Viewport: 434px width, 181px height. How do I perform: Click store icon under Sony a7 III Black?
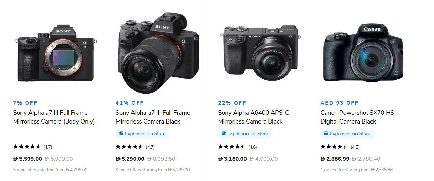(121, 134)
